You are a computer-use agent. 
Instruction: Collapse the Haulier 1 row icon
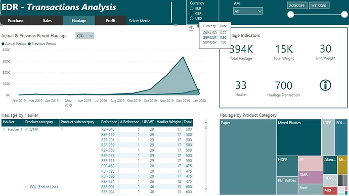point(4,129)
